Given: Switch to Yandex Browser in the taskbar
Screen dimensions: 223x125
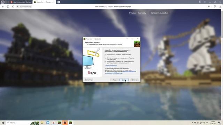Looking at the screenshot, I should (x=53, y=123).
